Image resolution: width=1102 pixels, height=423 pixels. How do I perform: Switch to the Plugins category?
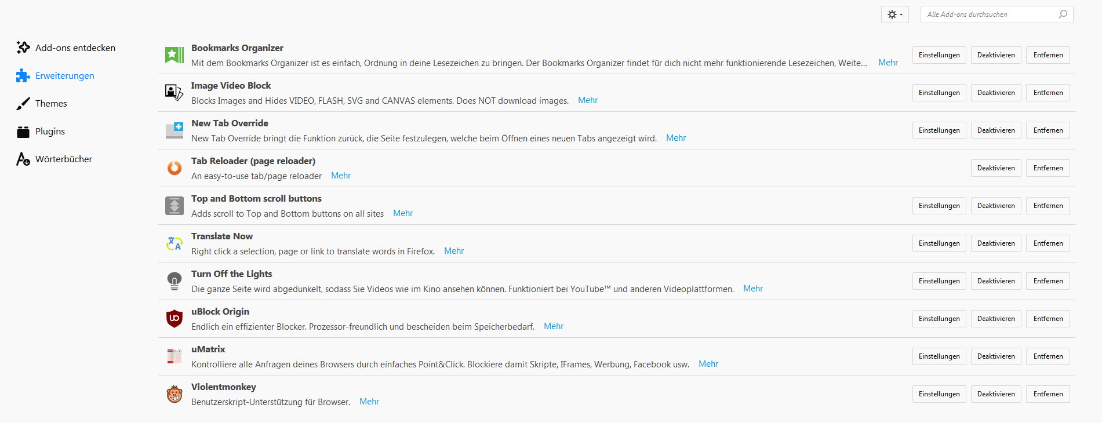[50, 132]
